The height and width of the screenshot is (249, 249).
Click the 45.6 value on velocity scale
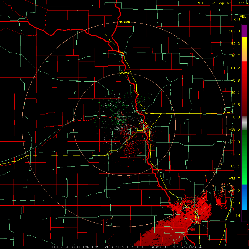pos(235,80)
